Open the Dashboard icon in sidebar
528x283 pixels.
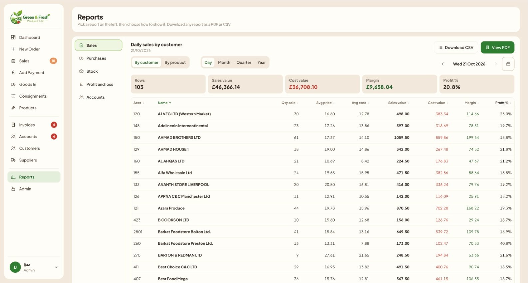coord(13,37)
